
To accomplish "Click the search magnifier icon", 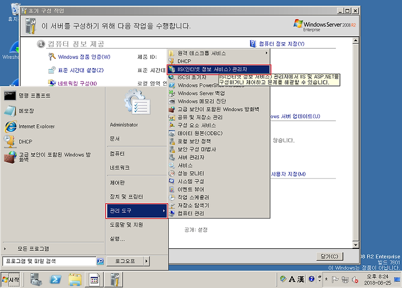I will (x=100, y=261).
